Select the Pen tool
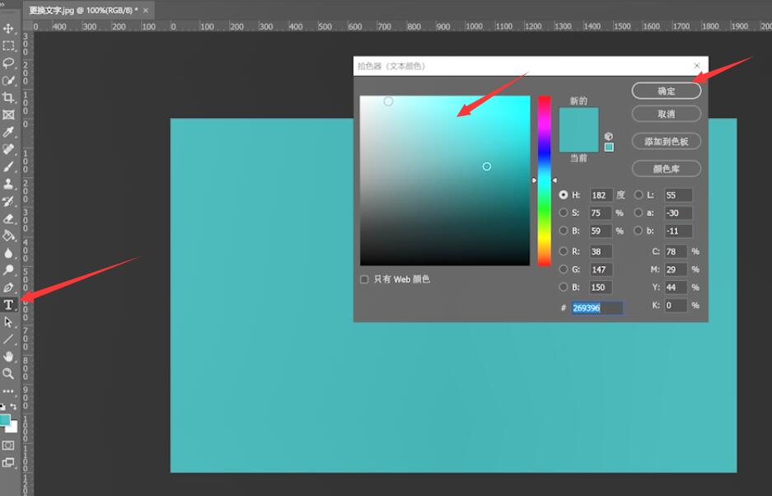 [x=8, y=288]
